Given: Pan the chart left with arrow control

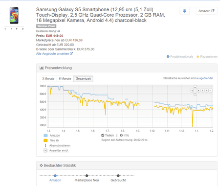Looking at the screenshot, I should (x=192, y=91).
